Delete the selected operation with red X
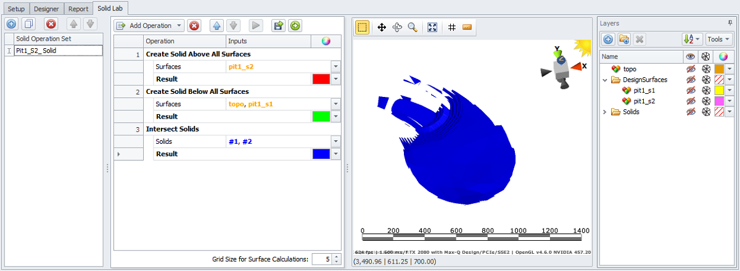Screen dimensions: 740x271 coord(194,26)
